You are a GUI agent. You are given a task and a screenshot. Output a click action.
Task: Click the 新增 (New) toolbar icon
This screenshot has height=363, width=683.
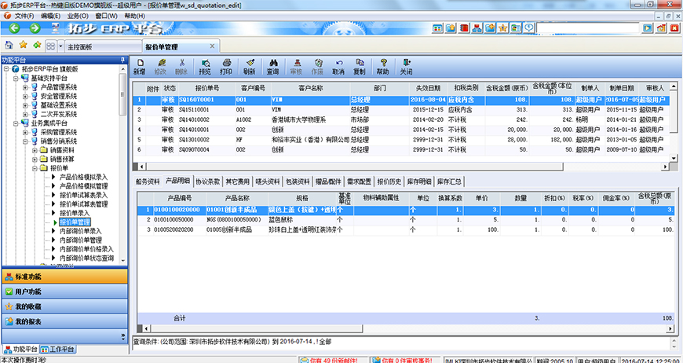(139, 66)
